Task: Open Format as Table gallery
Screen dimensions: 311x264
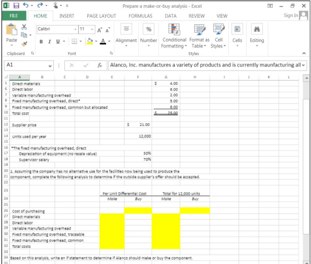Action: point(199,36)
